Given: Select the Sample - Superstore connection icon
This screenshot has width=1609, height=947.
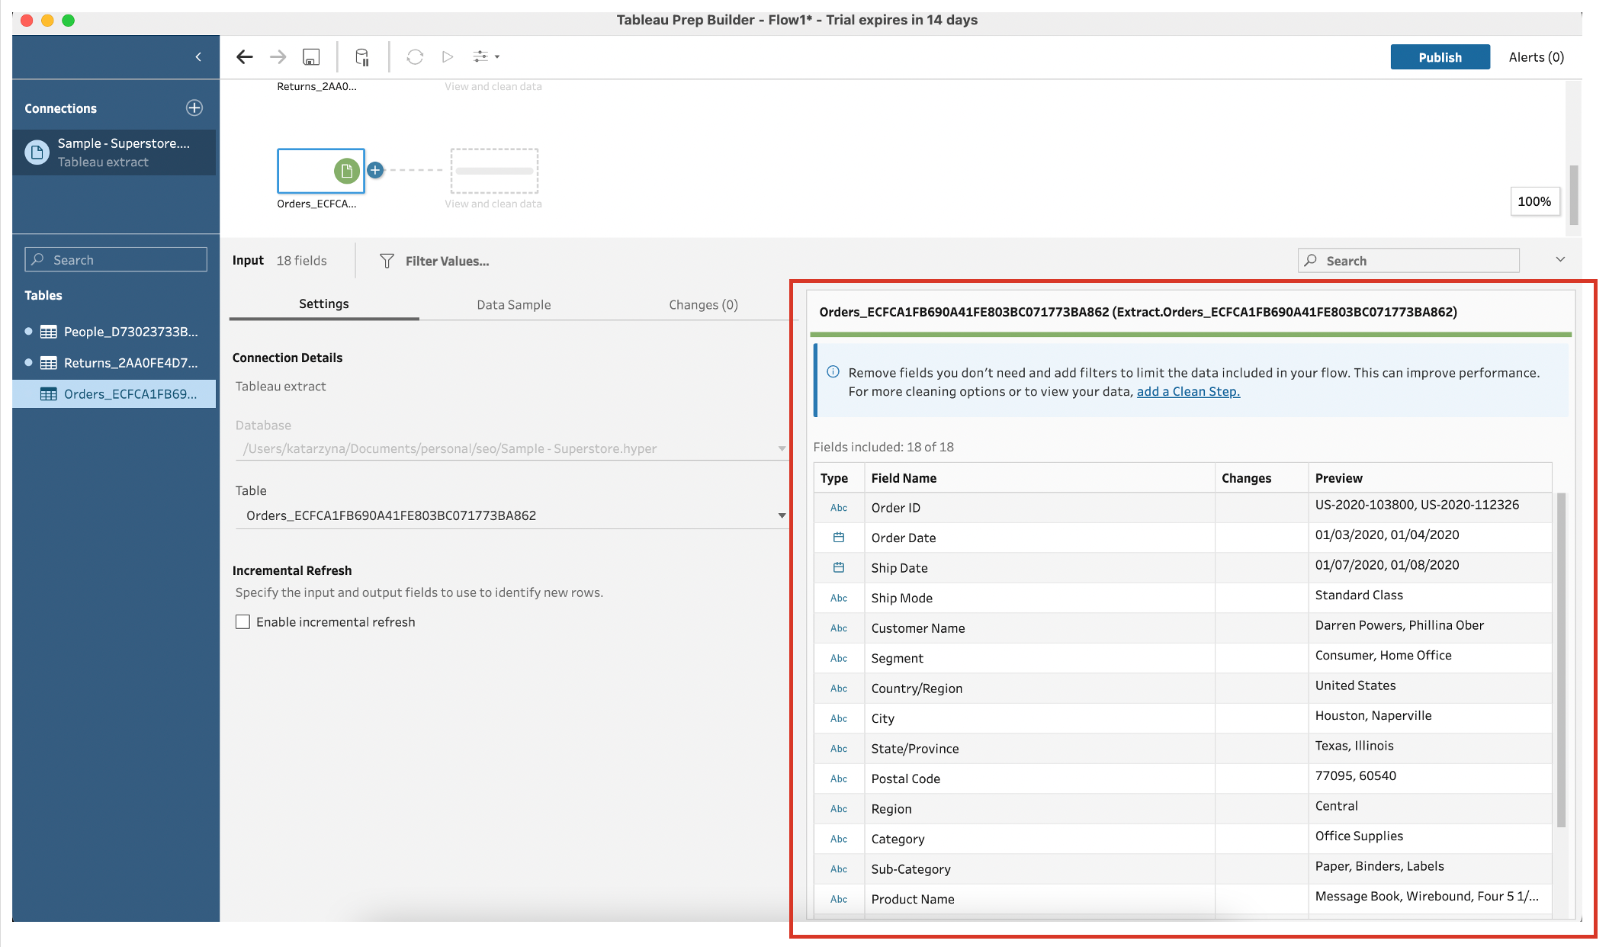Looking at the screenshot, I should pos(37,152).
